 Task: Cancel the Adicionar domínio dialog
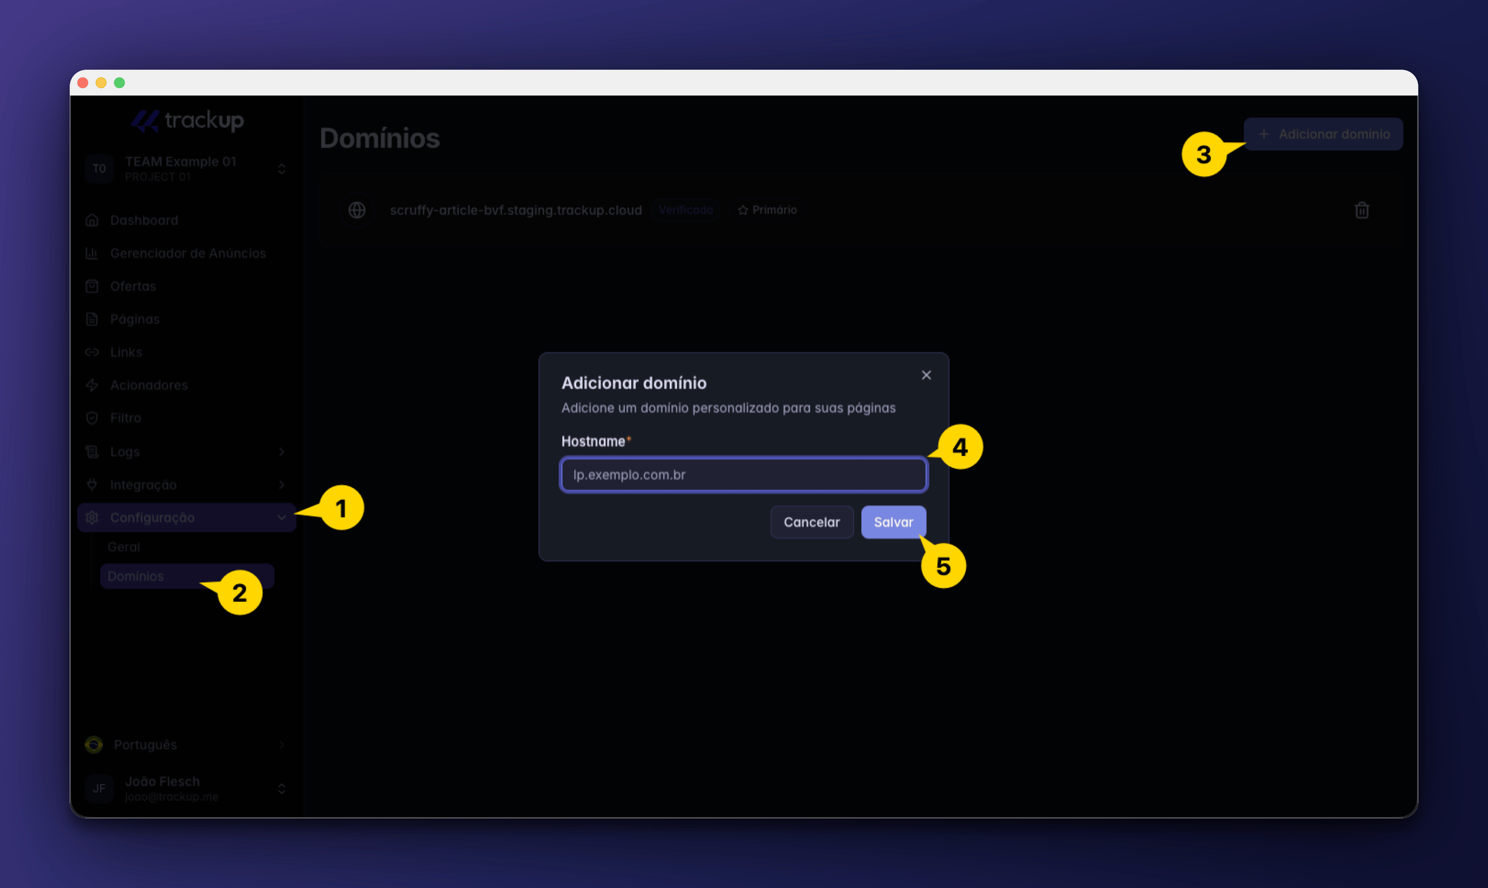(812, 522)
